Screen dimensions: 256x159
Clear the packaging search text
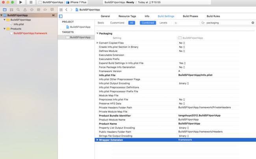tap(253, 23)
